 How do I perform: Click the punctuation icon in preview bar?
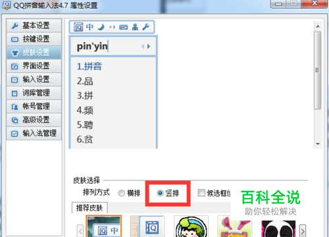click(112, 28)
